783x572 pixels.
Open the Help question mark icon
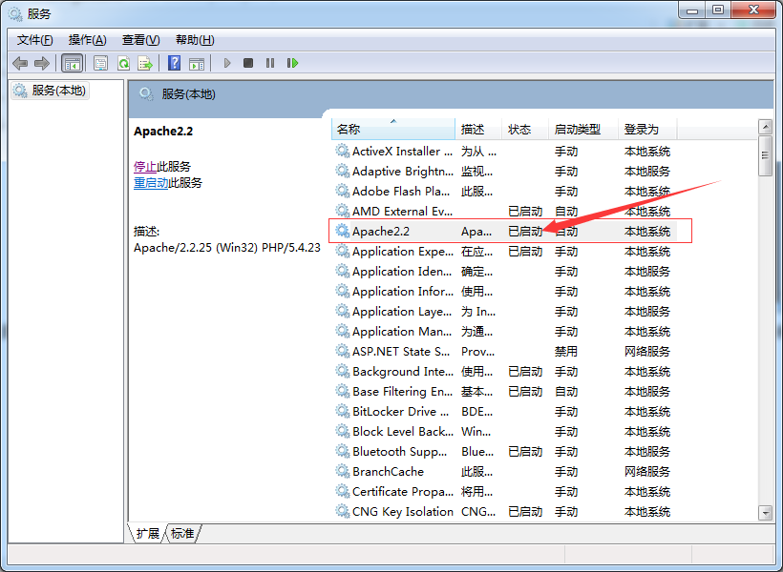[x=175, y=63]
